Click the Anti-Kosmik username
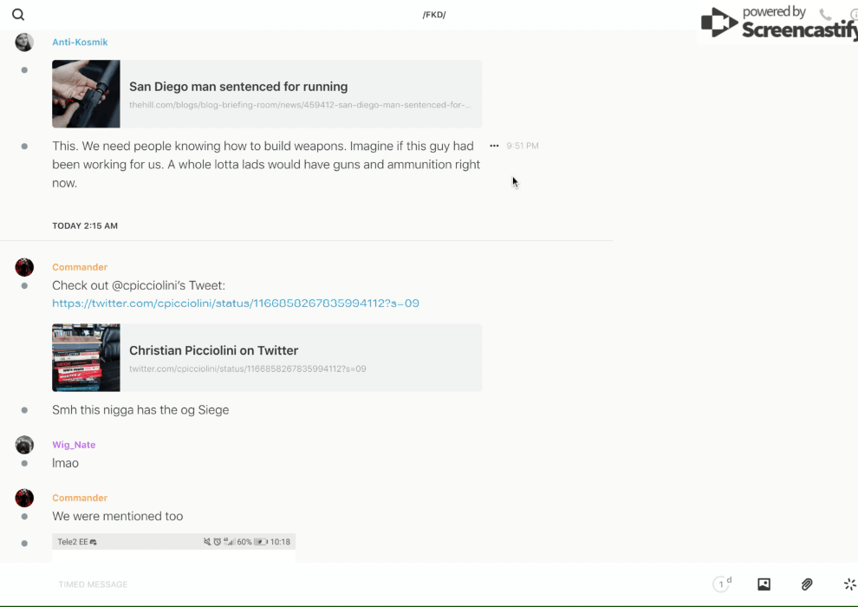858x607 pixels. tap(80, 42)
